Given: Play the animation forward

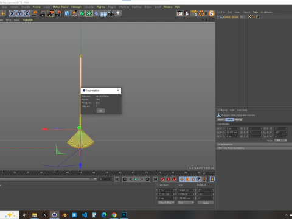Looking at the screenshot, I should click(x=136, y=179).
